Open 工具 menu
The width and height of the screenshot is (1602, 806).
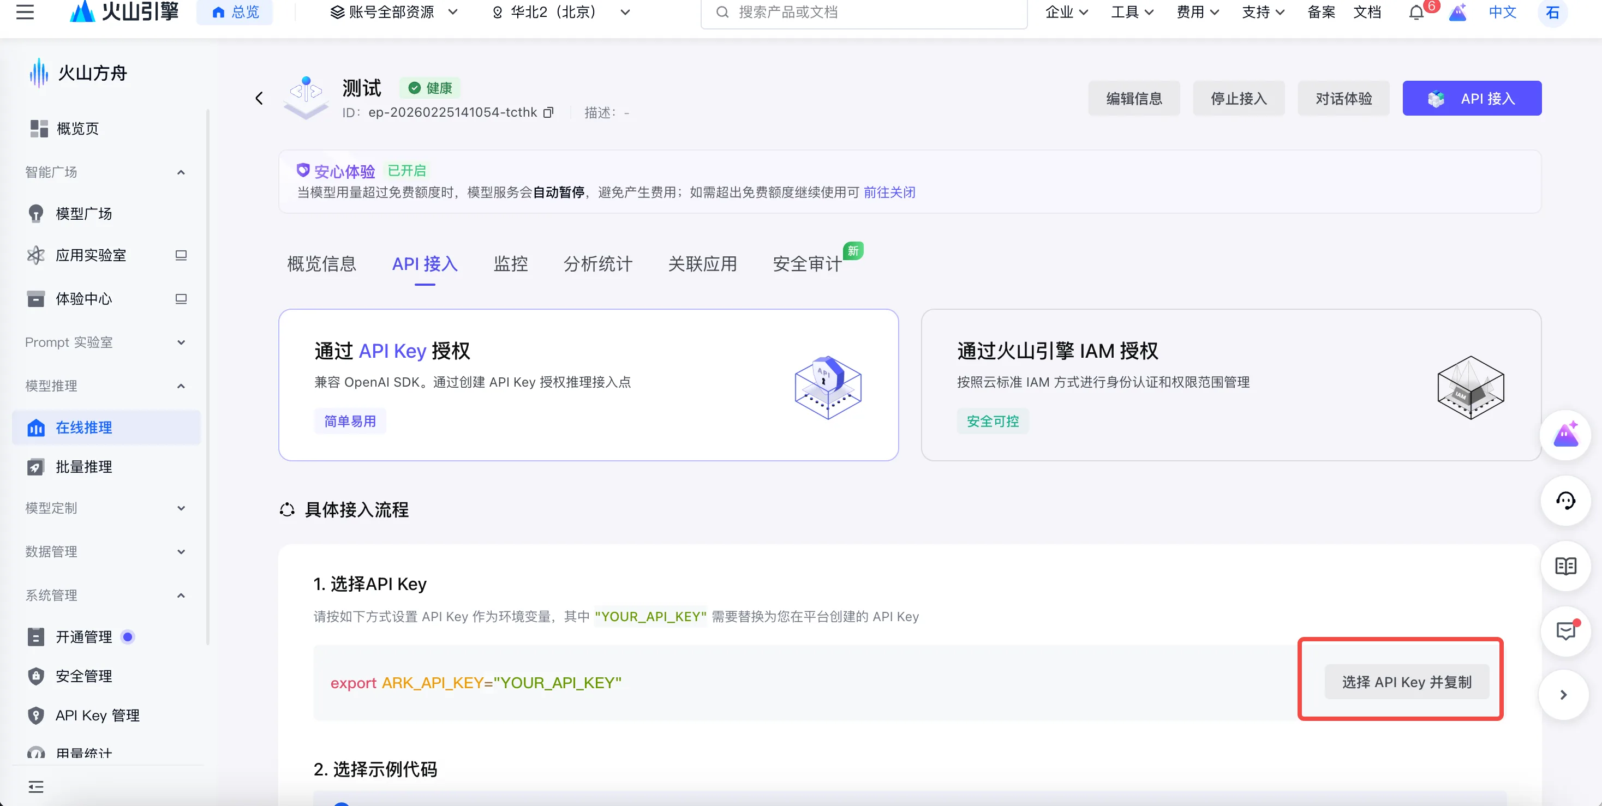(x=1132, y=12)
